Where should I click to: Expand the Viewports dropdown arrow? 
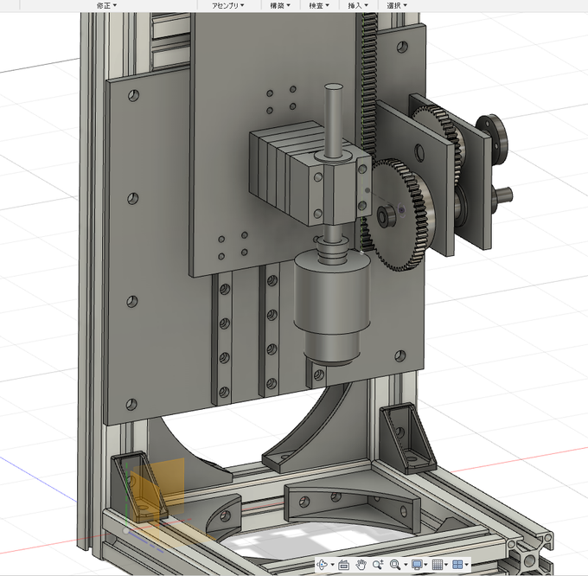click(x=466, y=565)
